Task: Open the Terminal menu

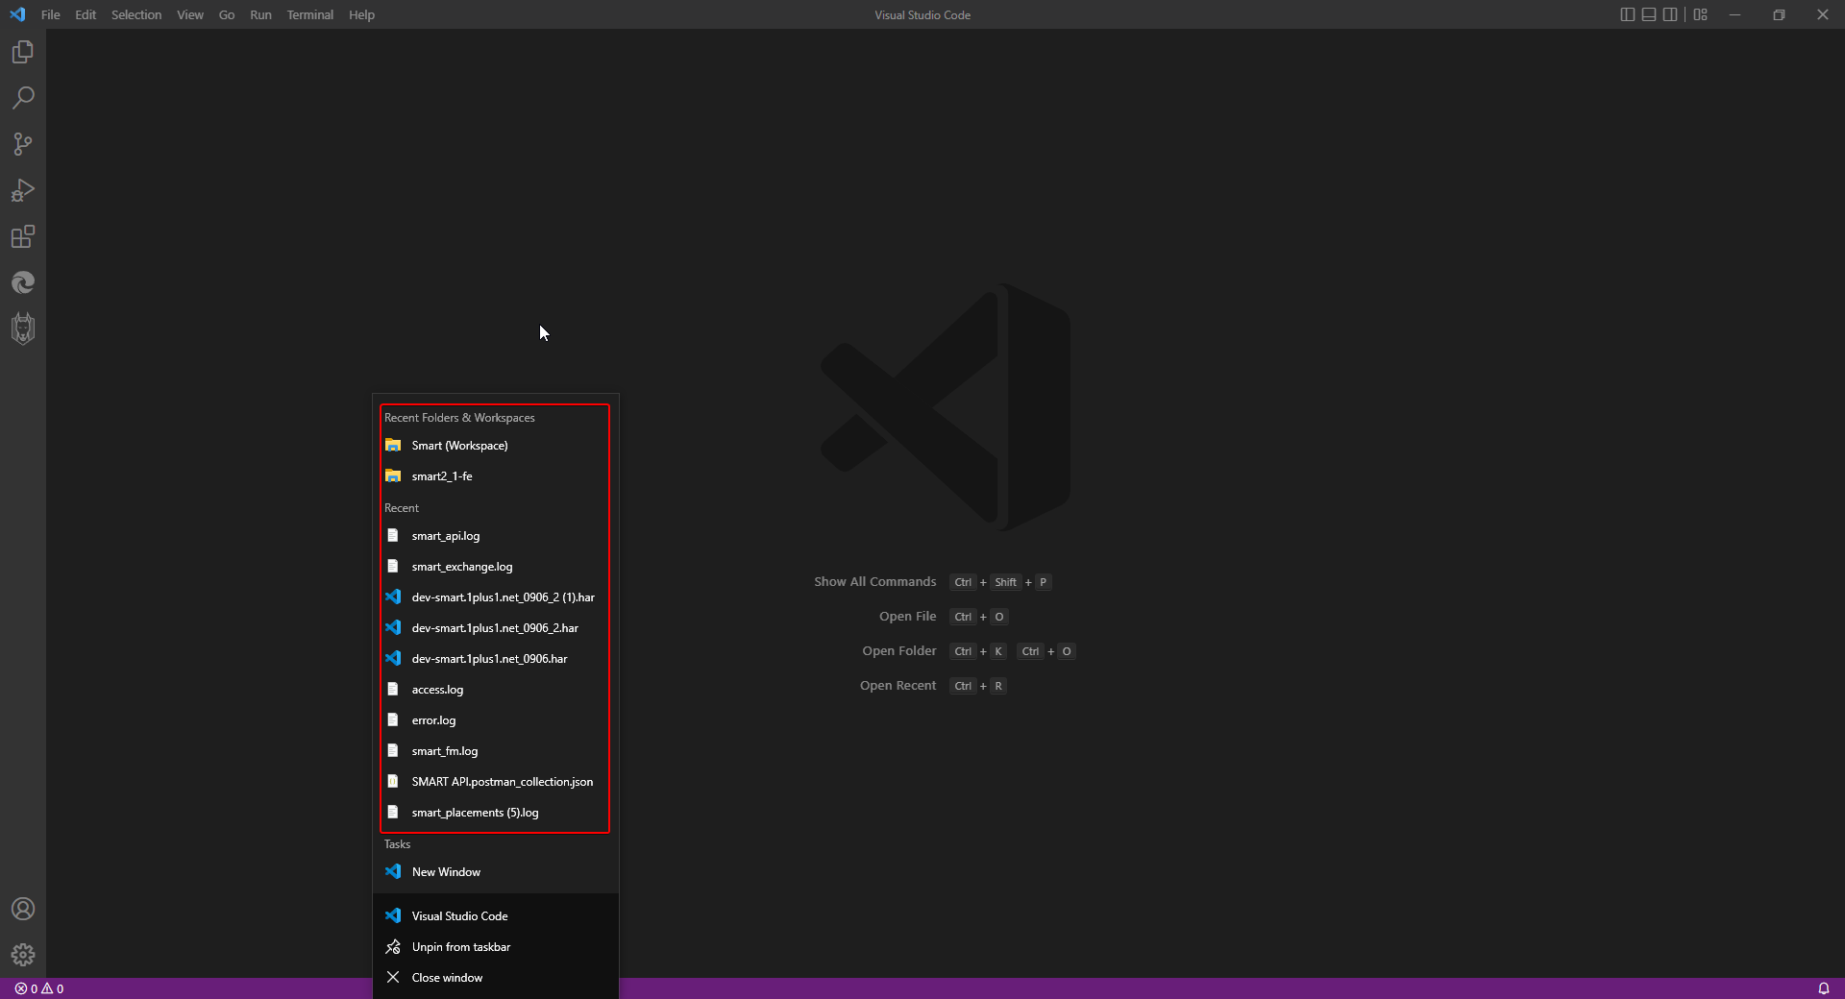Action: click(309, 14)
